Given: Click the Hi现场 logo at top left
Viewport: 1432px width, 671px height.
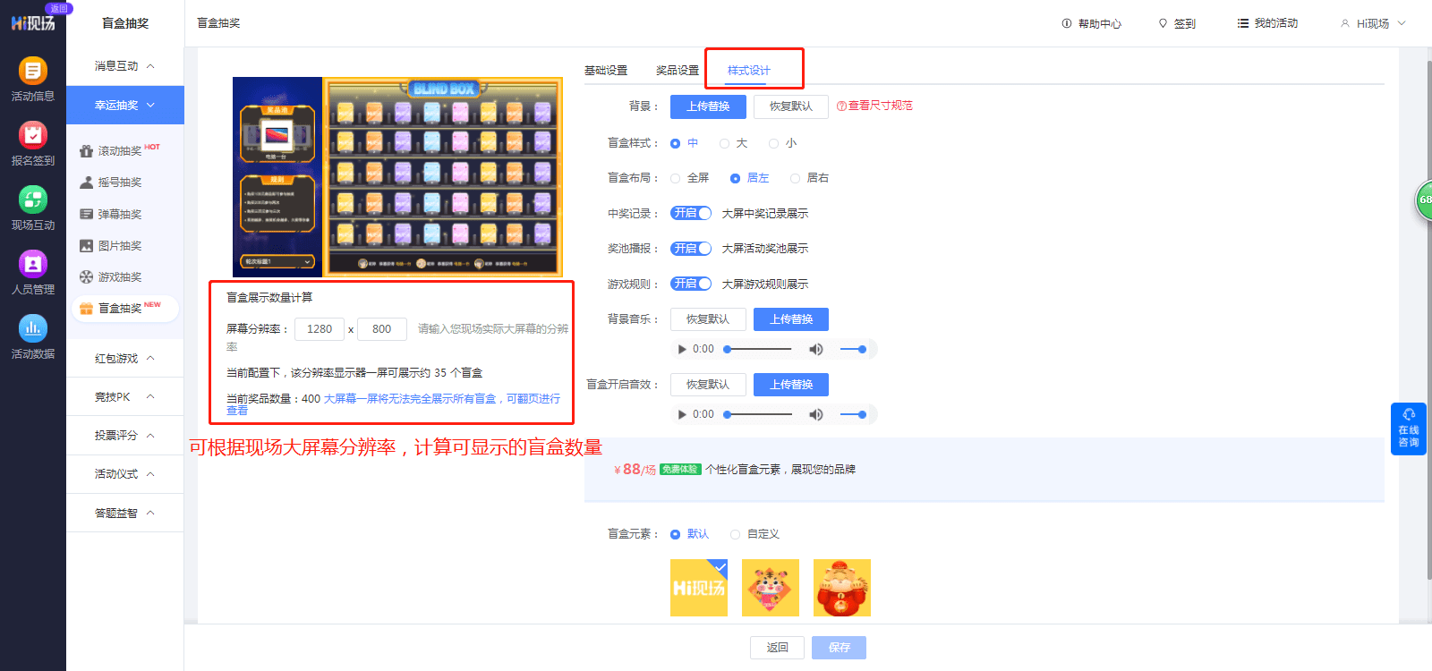Looking at the screenshot, I should 33,22.
